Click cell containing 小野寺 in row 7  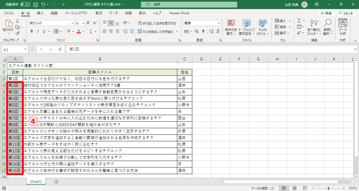tap(184, 105)
